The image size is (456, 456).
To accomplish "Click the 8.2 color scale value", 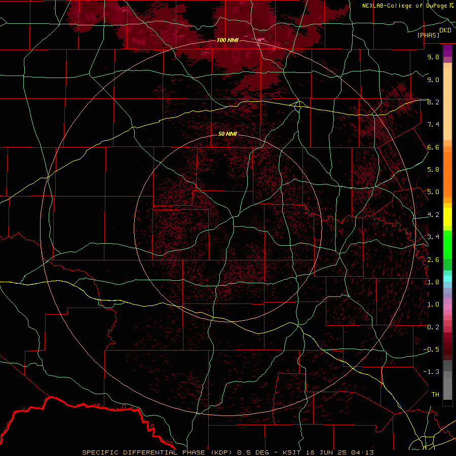I will point(433,102).
